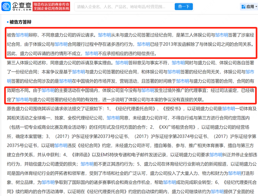This screenshot has height=196, width=258.
Task: Click the red 全国企业信用查询系统 banner
Action: pos(51,7)
